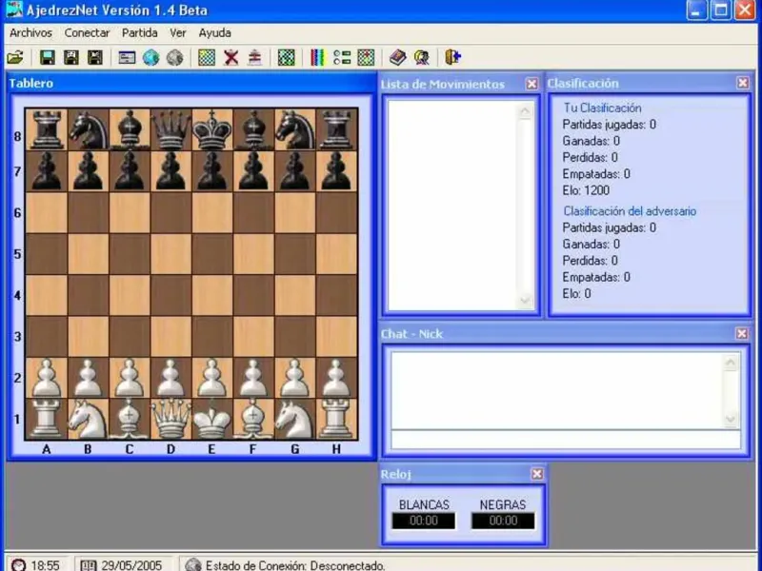Click the toolbar icon of a person's head
Image resolution: width=762 pixels, height=571 pixels.
pos(422,58)
